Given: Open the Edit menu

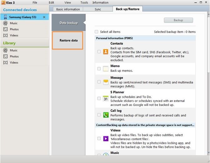Looking at the screenshot, I should pyautogui.click(x=51, y=2).
